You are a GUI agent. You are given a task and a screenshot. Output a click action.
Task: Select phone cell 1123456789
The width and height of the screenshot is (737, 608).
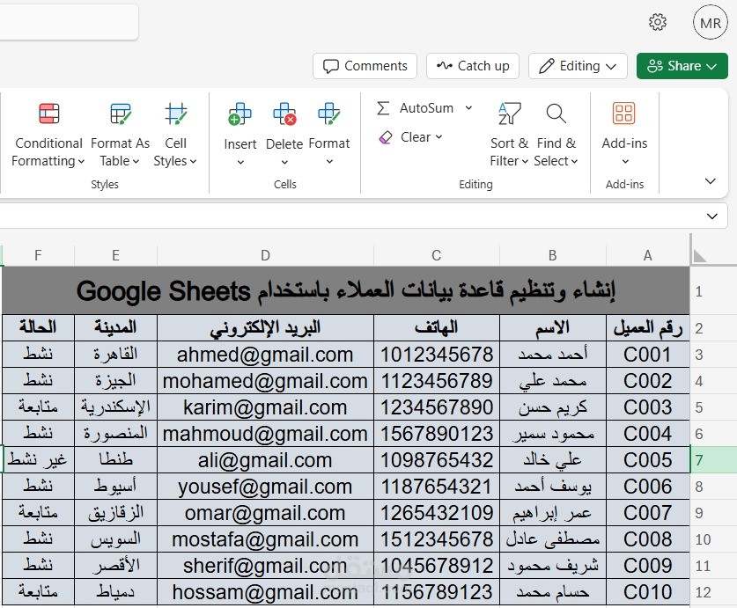coord(436,381)
